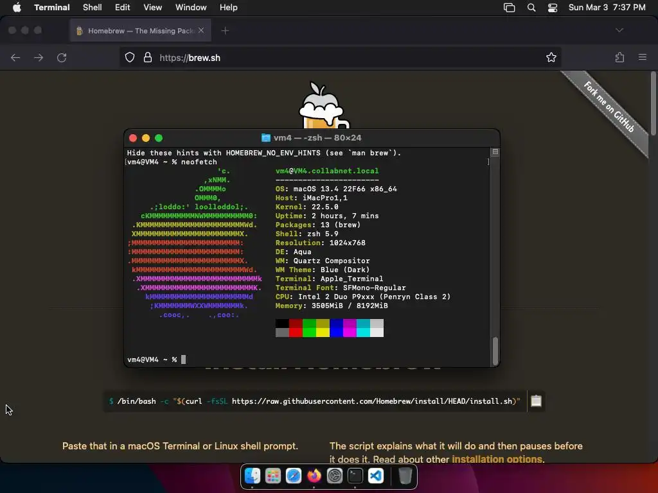Reload the brew.sh page
The height and width of the screenshot is (493, 658).
62,57
